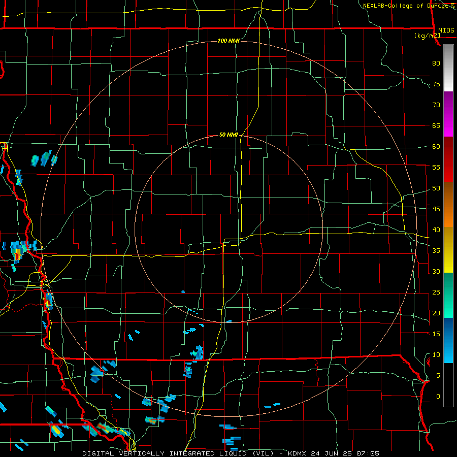Select the 70 value on the color scale
The image size is (457, 457).
[x=436, y=105]
